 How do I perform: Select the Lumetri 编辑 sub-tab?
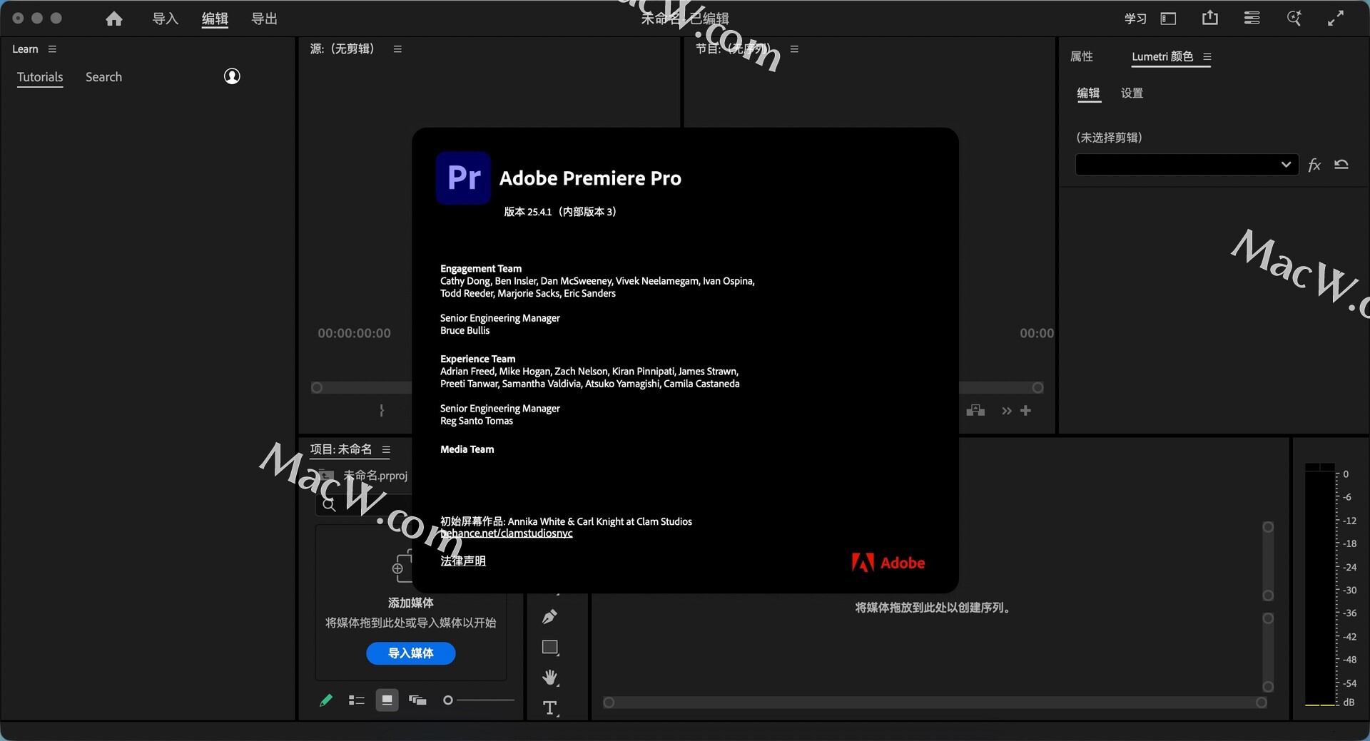click(1088, 93)
